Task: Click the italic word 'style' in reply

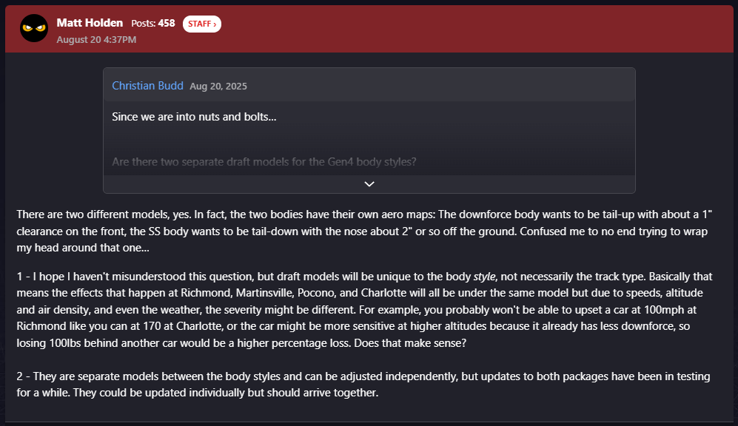Action: (x=484, y=277)
